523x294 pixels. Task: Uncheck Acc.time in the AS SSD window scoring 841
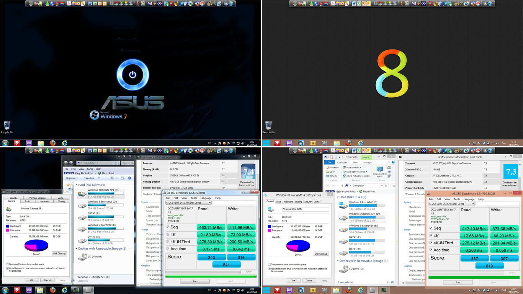[x=168, y=249]
